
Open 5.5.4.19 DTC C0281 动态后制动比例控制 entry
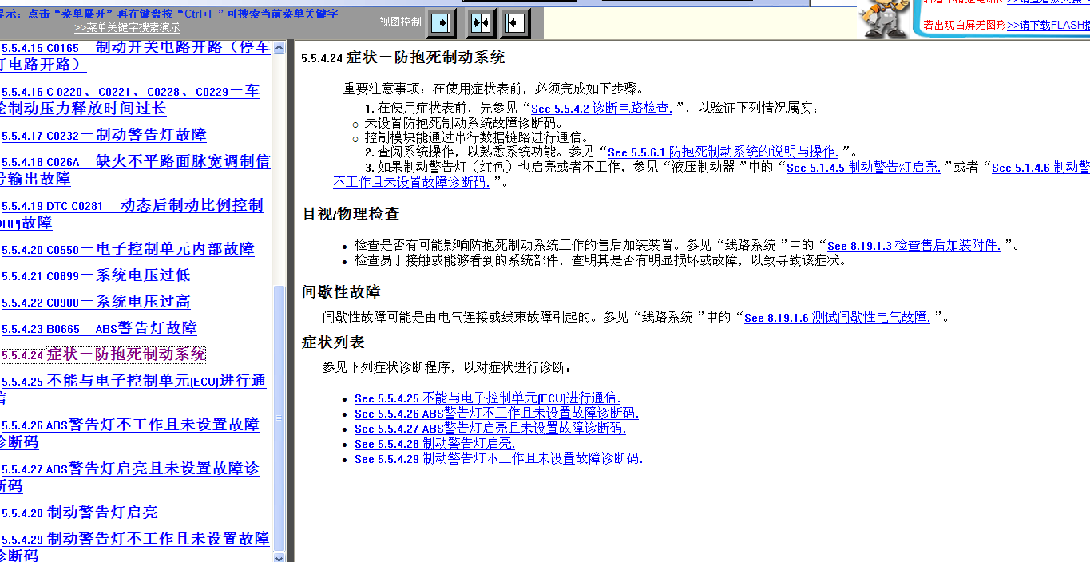tap(132, 213)
